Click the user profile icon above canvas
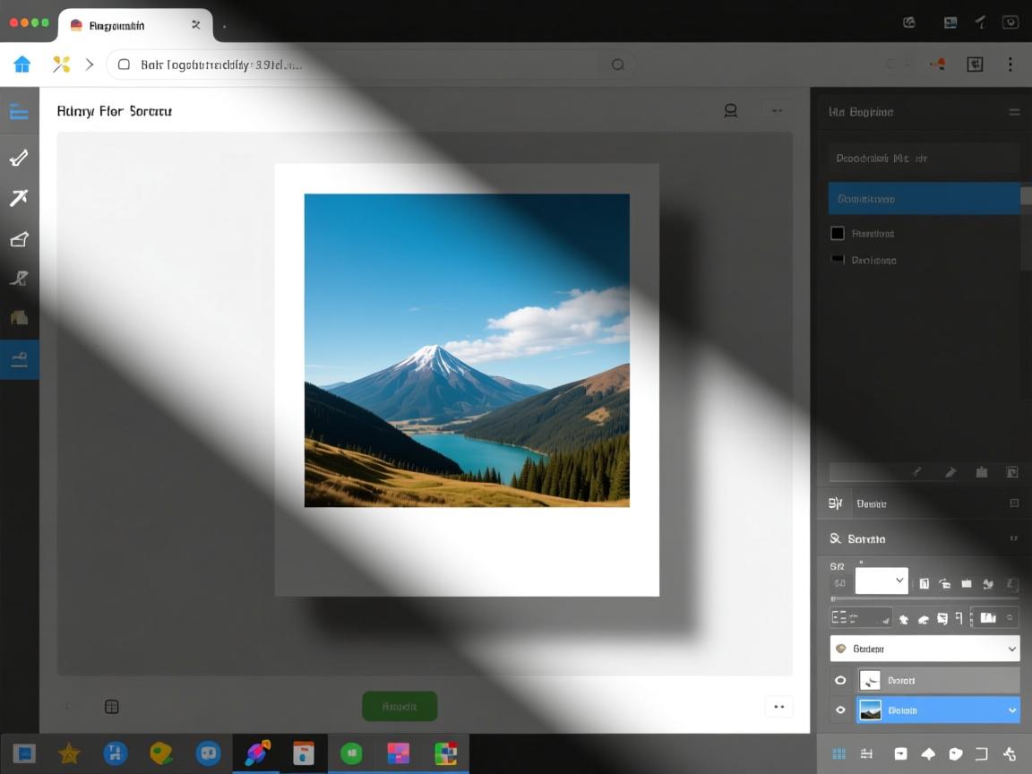The width and height of the screenshot is (1032, 774). click(730, 111)
